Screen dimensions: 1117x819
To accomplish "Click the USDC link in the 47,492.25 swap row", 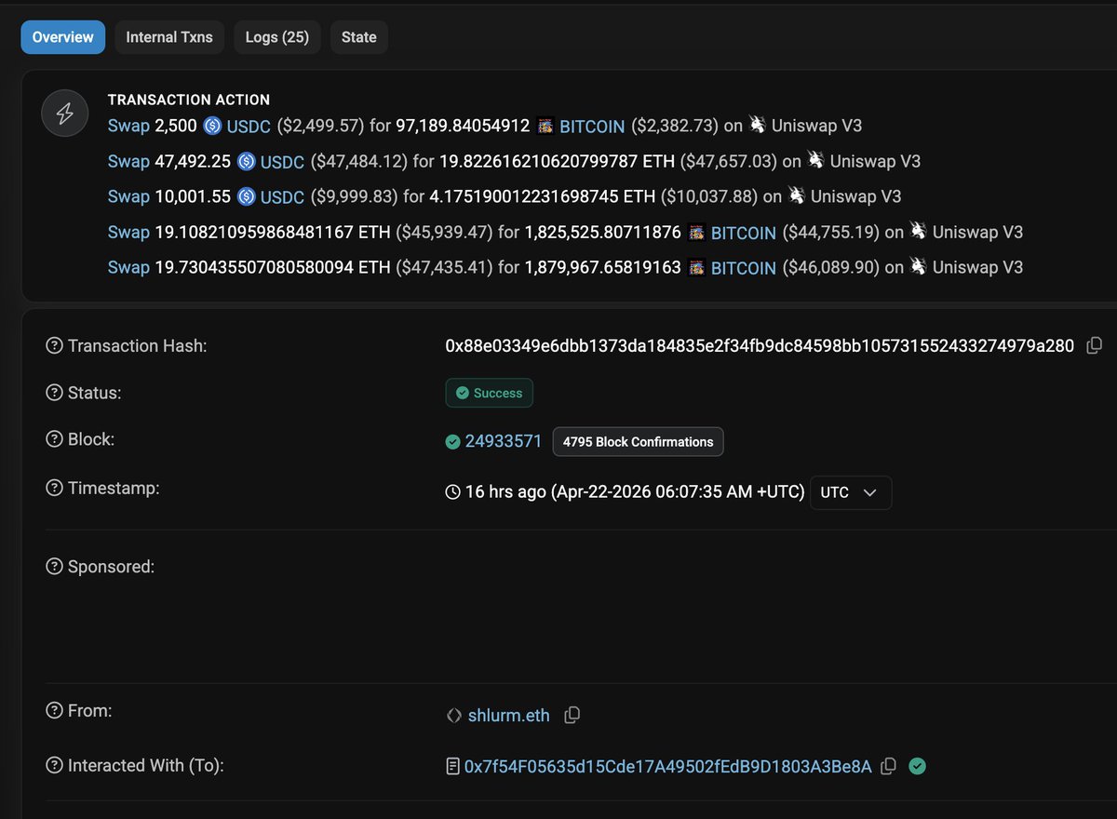I will click(x=282, y=161).
